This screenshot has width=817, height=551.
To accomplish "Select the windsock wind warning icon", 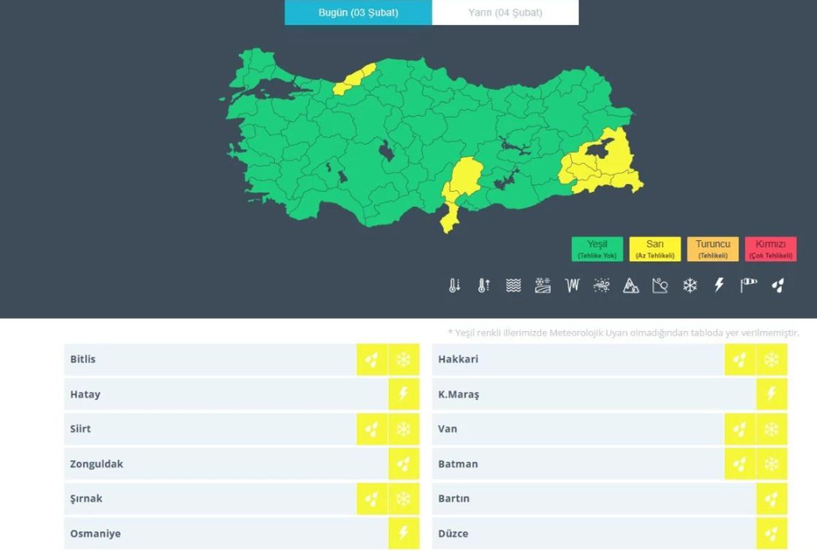I will pos(748,286).
